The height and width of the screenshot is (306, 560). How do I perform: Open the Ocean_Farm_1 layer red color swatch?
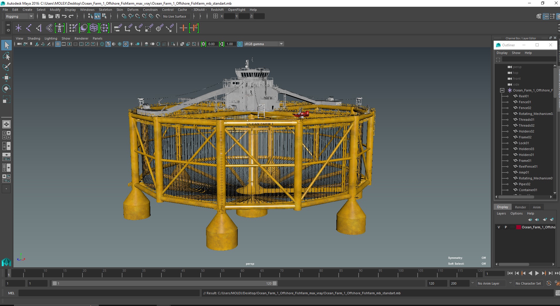(518, 227)
